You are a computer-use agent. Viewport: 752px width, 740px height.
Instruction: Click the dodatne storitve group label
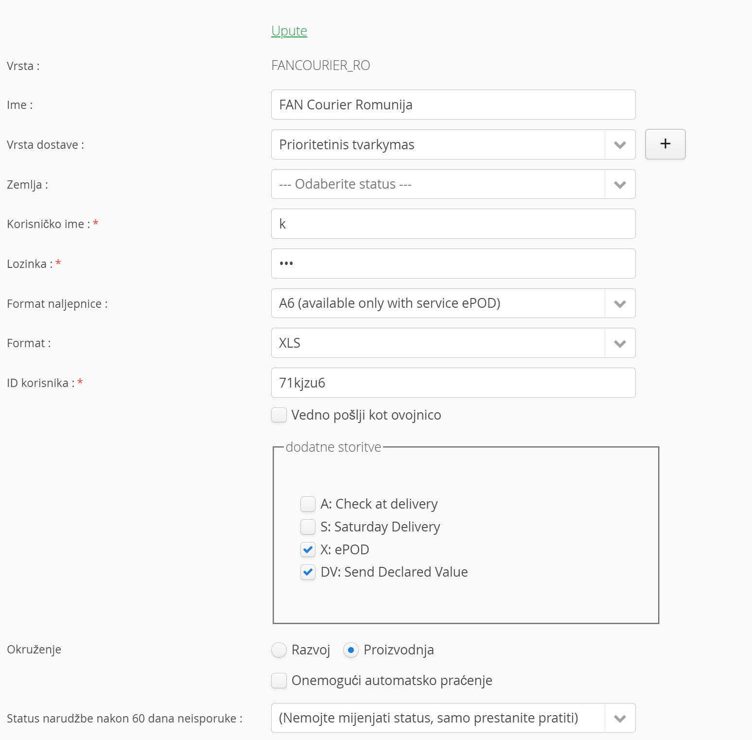[x=333, y=447]
